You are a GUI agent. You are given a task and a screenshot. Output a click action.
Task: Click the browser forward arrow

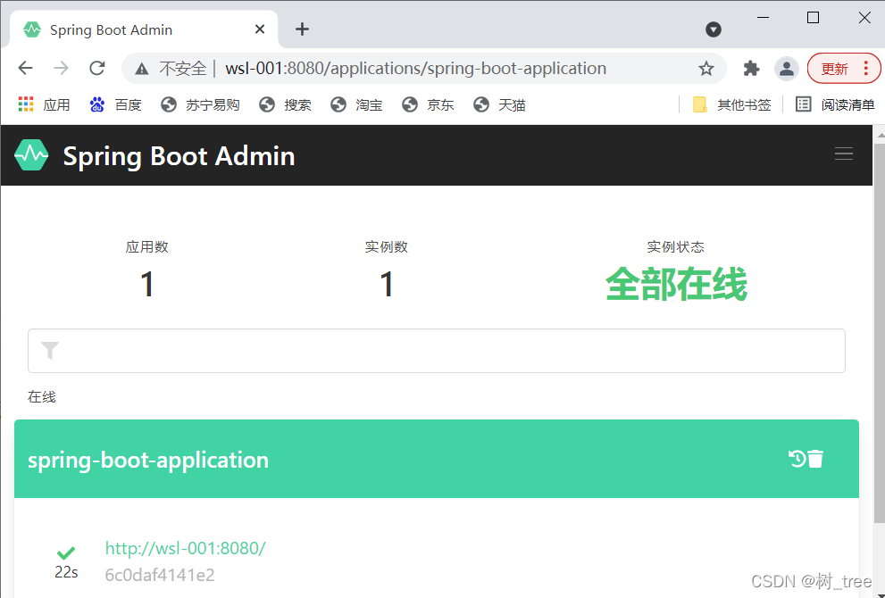click(x=61, y=68)
